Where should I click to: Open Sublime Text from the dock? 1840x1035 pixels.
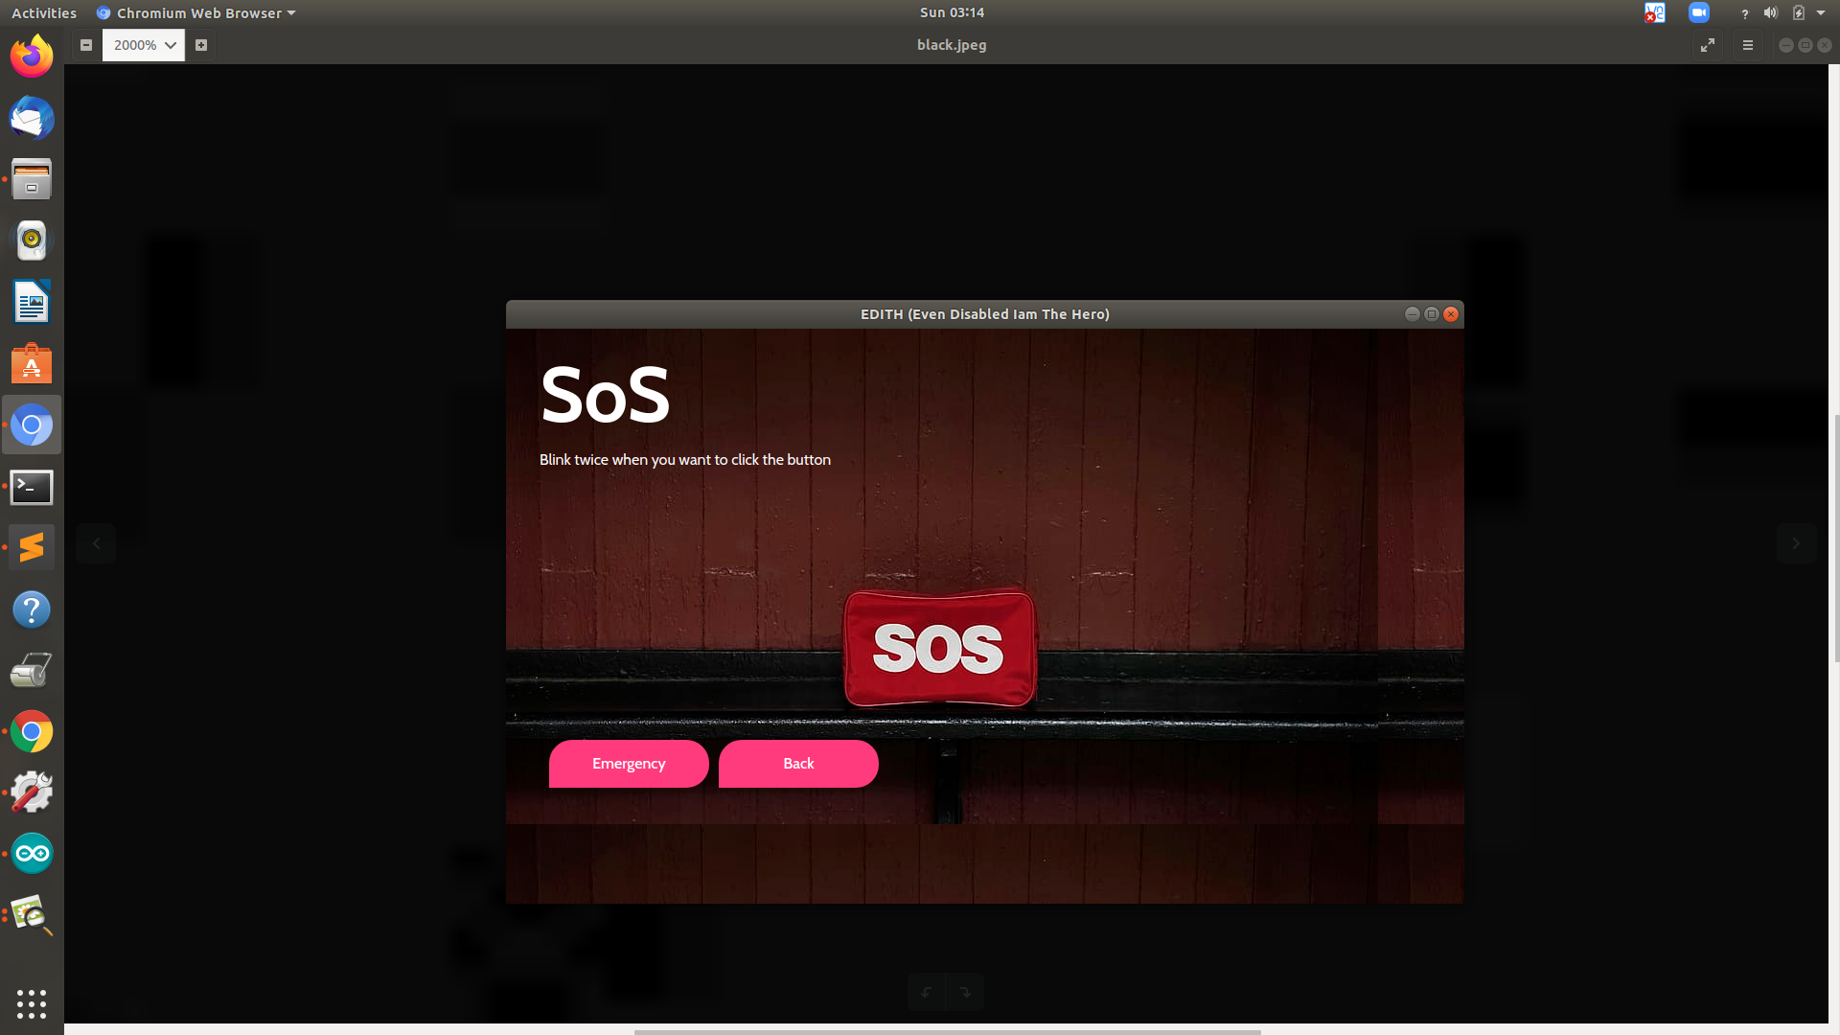pyautogui.click(x=32, y=547)
